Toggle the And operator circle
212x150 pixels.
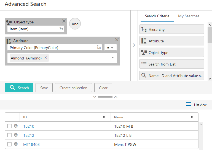75,24
